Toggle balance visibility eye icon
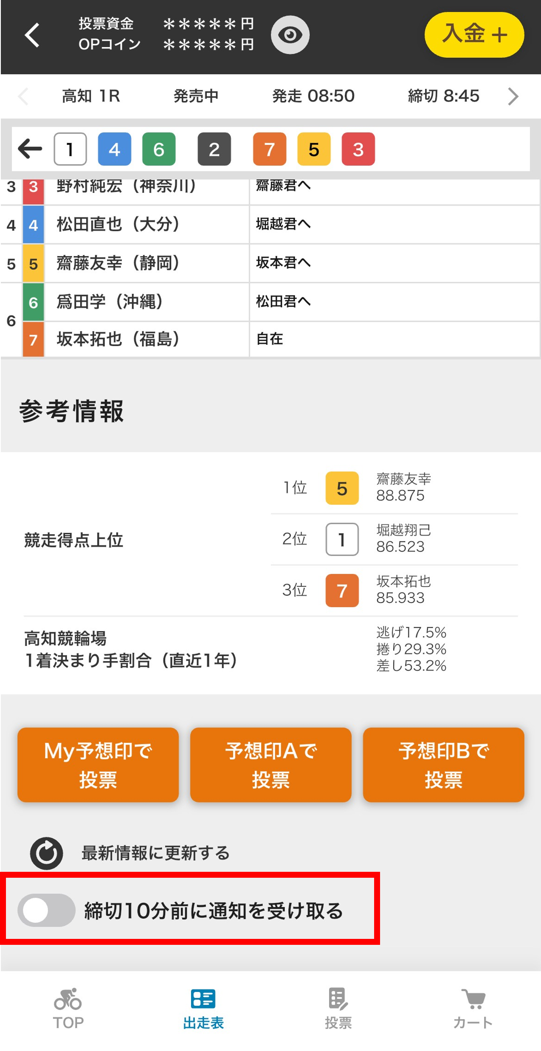 coord(290,35)
